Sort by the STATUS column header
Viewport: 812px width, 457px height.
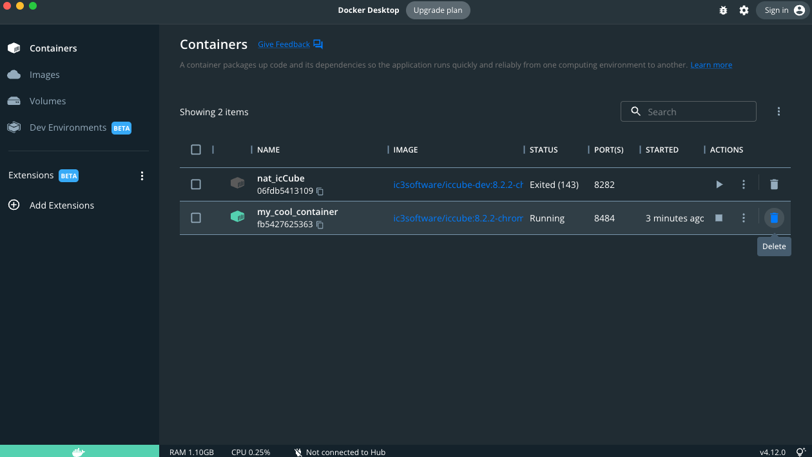pos(543,150)
